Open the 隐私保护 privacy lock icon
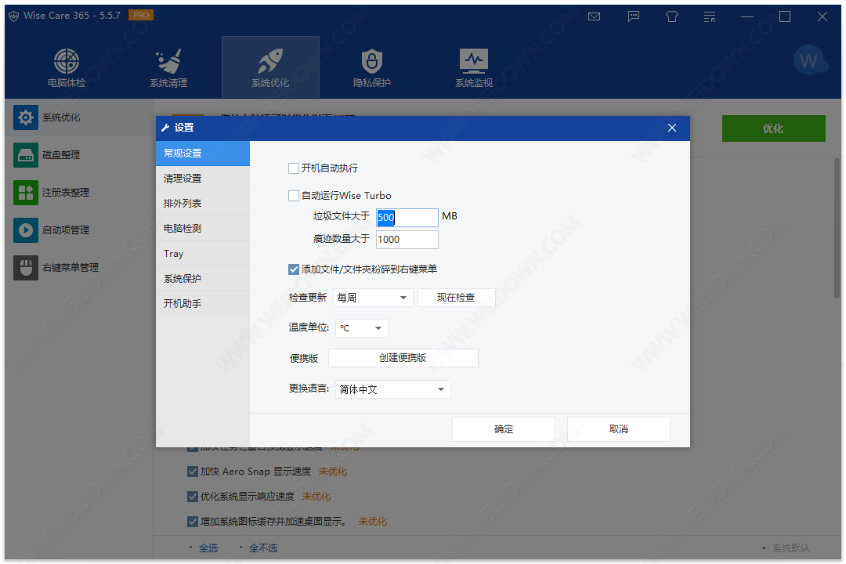The height and width of the screenshot is (564, 846). pyautogui.click(x=371, y=61)
